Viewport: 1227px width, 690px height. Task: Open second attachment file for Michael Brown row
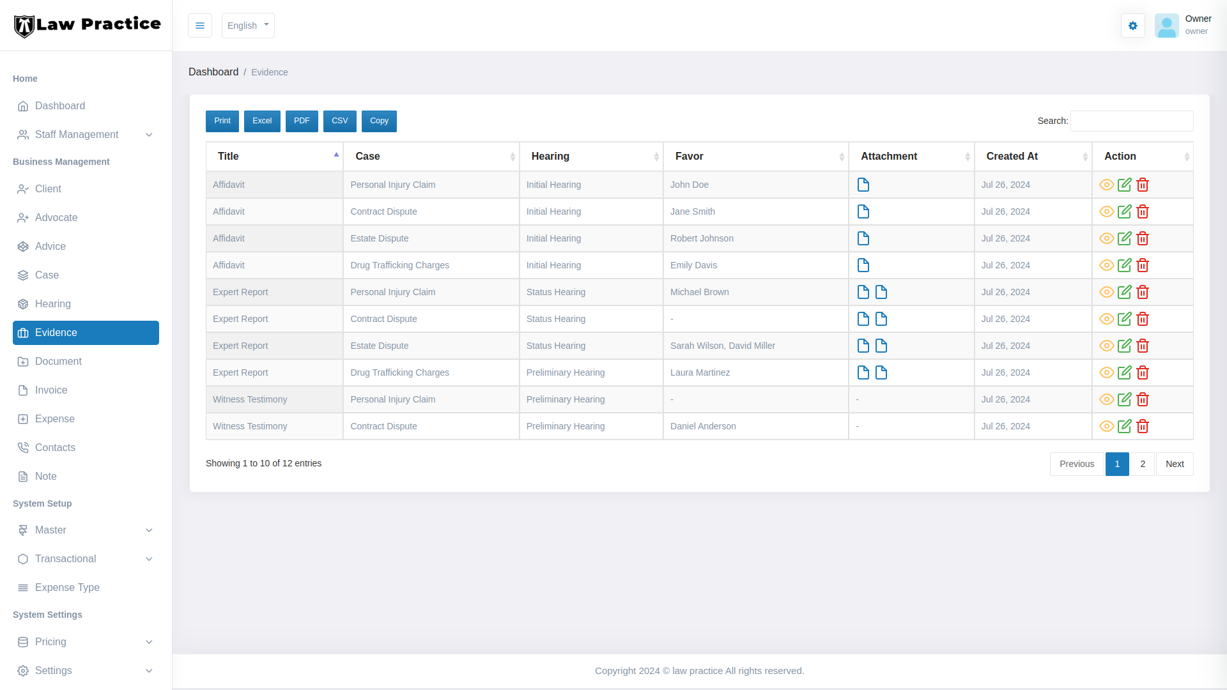881,292
